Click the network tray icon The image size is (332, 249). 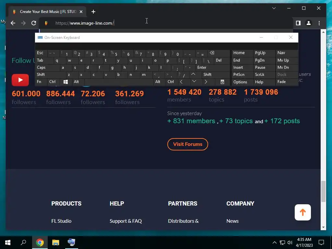coord(282,243)
